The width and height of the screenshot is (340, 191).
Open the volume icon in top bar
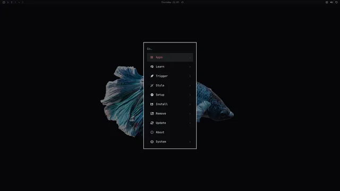331,2
